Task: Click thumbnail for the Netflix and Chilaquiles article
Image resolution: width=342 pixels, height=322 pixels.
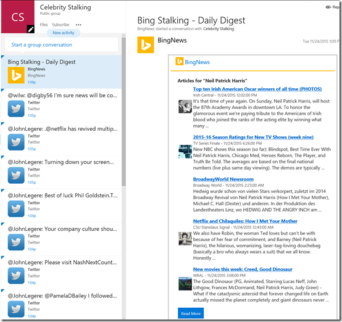Action: click(x=185, y=239)
